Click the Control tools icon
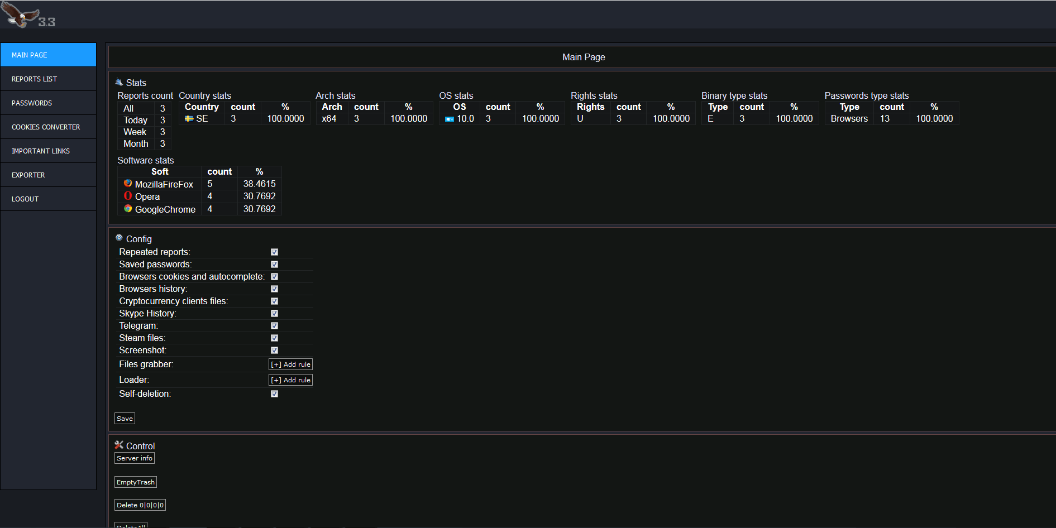This screenshot has width=1056, height=528. (x=119, y=445)
